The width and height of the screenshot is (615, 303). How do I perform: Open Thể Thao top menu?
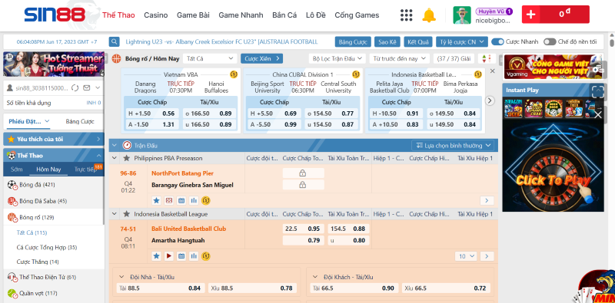click(118, 15)
